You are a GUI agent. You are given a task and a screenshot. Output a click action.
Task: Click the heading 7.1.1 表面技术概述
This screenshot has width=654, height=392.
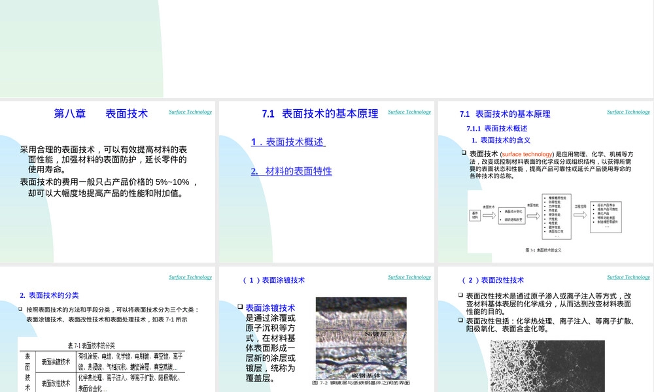pyautogui.click(x=497, y=128)
